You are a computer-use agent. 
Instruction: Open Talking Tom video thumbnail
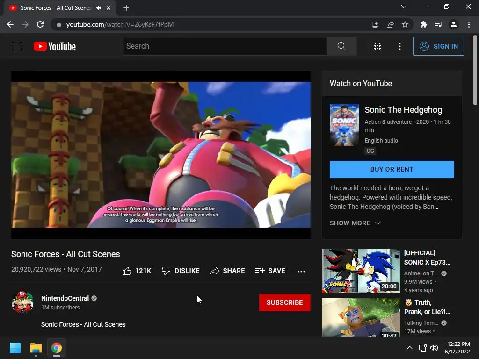[361, 317]
